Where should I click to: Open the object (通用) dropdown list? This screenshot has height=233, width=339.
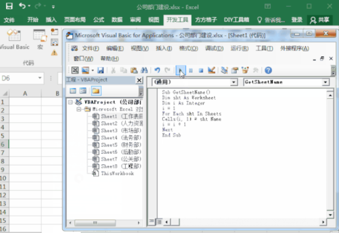(x=233, y=82)
